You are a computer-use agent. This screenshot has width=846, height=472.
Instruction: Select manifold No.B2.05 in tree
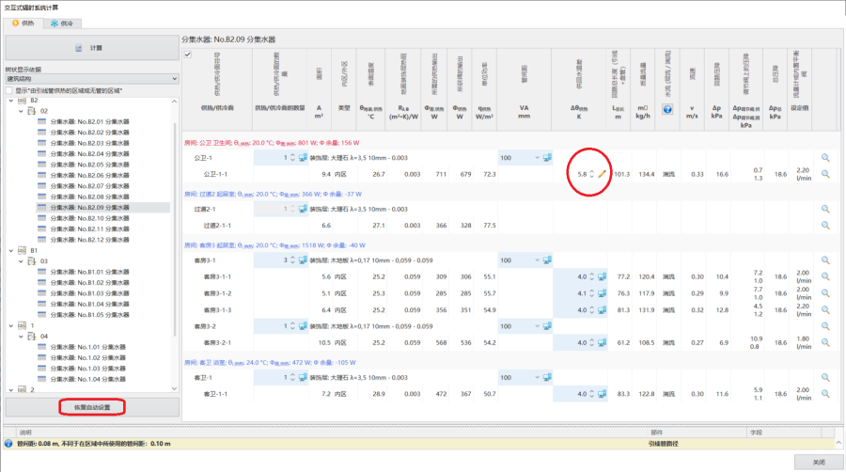pyautogui.click(x=89, y=165)
